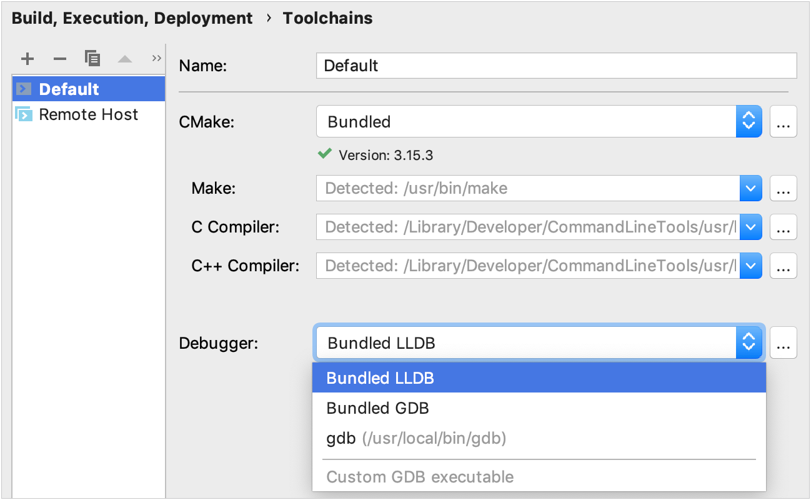Click the green checkmark next to Version 3.15.3
The width and height of the screenshot is (811, 500).
point(324,154)
